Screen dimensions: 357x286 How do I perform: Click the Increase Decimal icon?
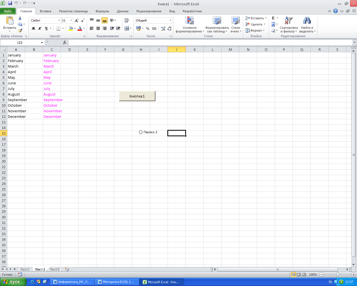coord(163,28)
